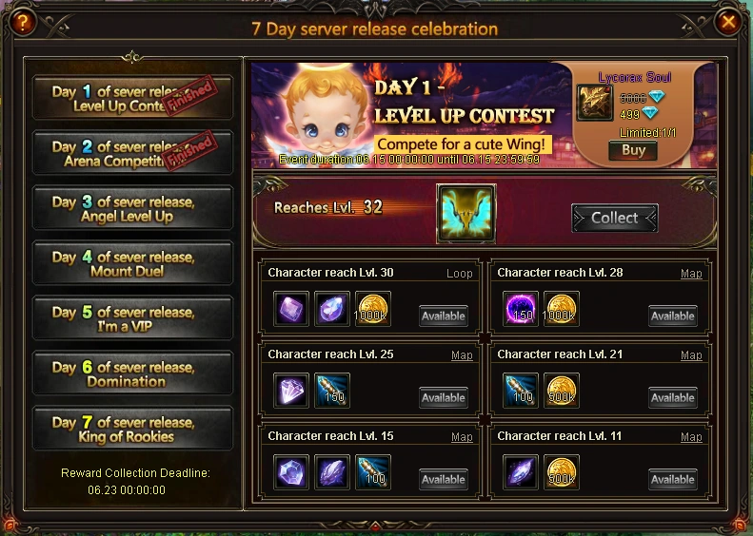Click the wing reward icon for Lvl. 32
The image size is (753, 536).
tap(466, 213)
